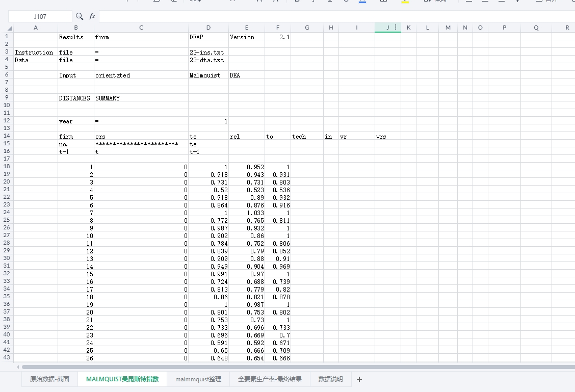Click firm number 26 cell in row 43
Image resolution: width=575 pixels, height=392 pixels.
coord(76,358)
